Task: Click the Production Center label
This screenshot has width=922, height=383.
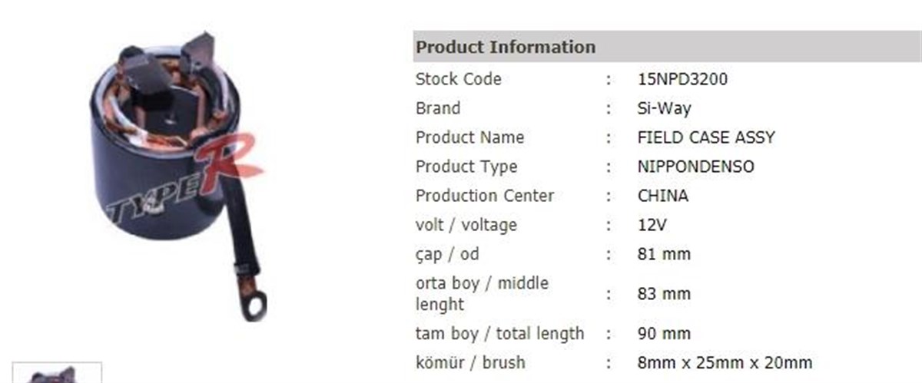Action: [485, 196]
